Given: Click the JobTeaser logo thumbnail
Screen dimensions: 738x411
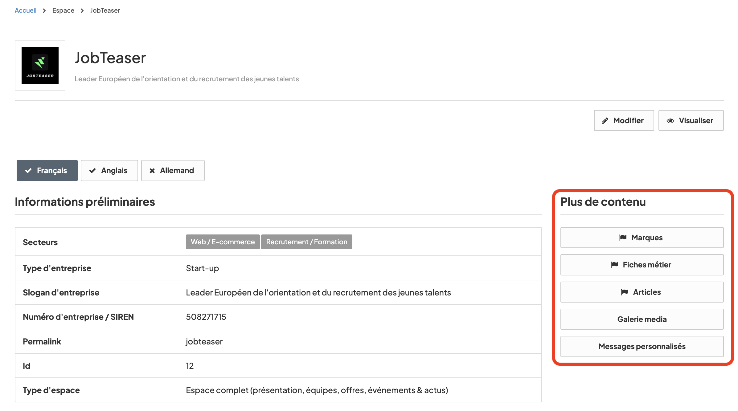Looking at the screenshot, I should [x=40, y=66].
